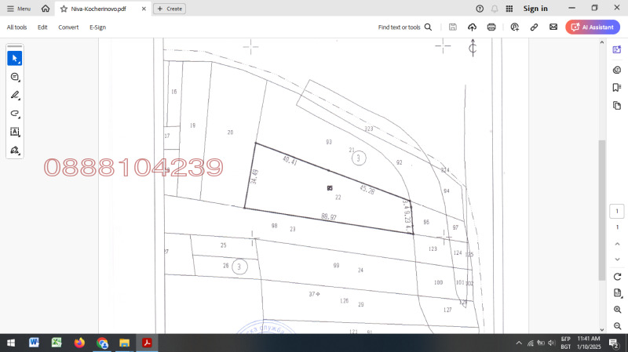Open the Bookmarks panel in the right sidebar

[x=617, y=87]
